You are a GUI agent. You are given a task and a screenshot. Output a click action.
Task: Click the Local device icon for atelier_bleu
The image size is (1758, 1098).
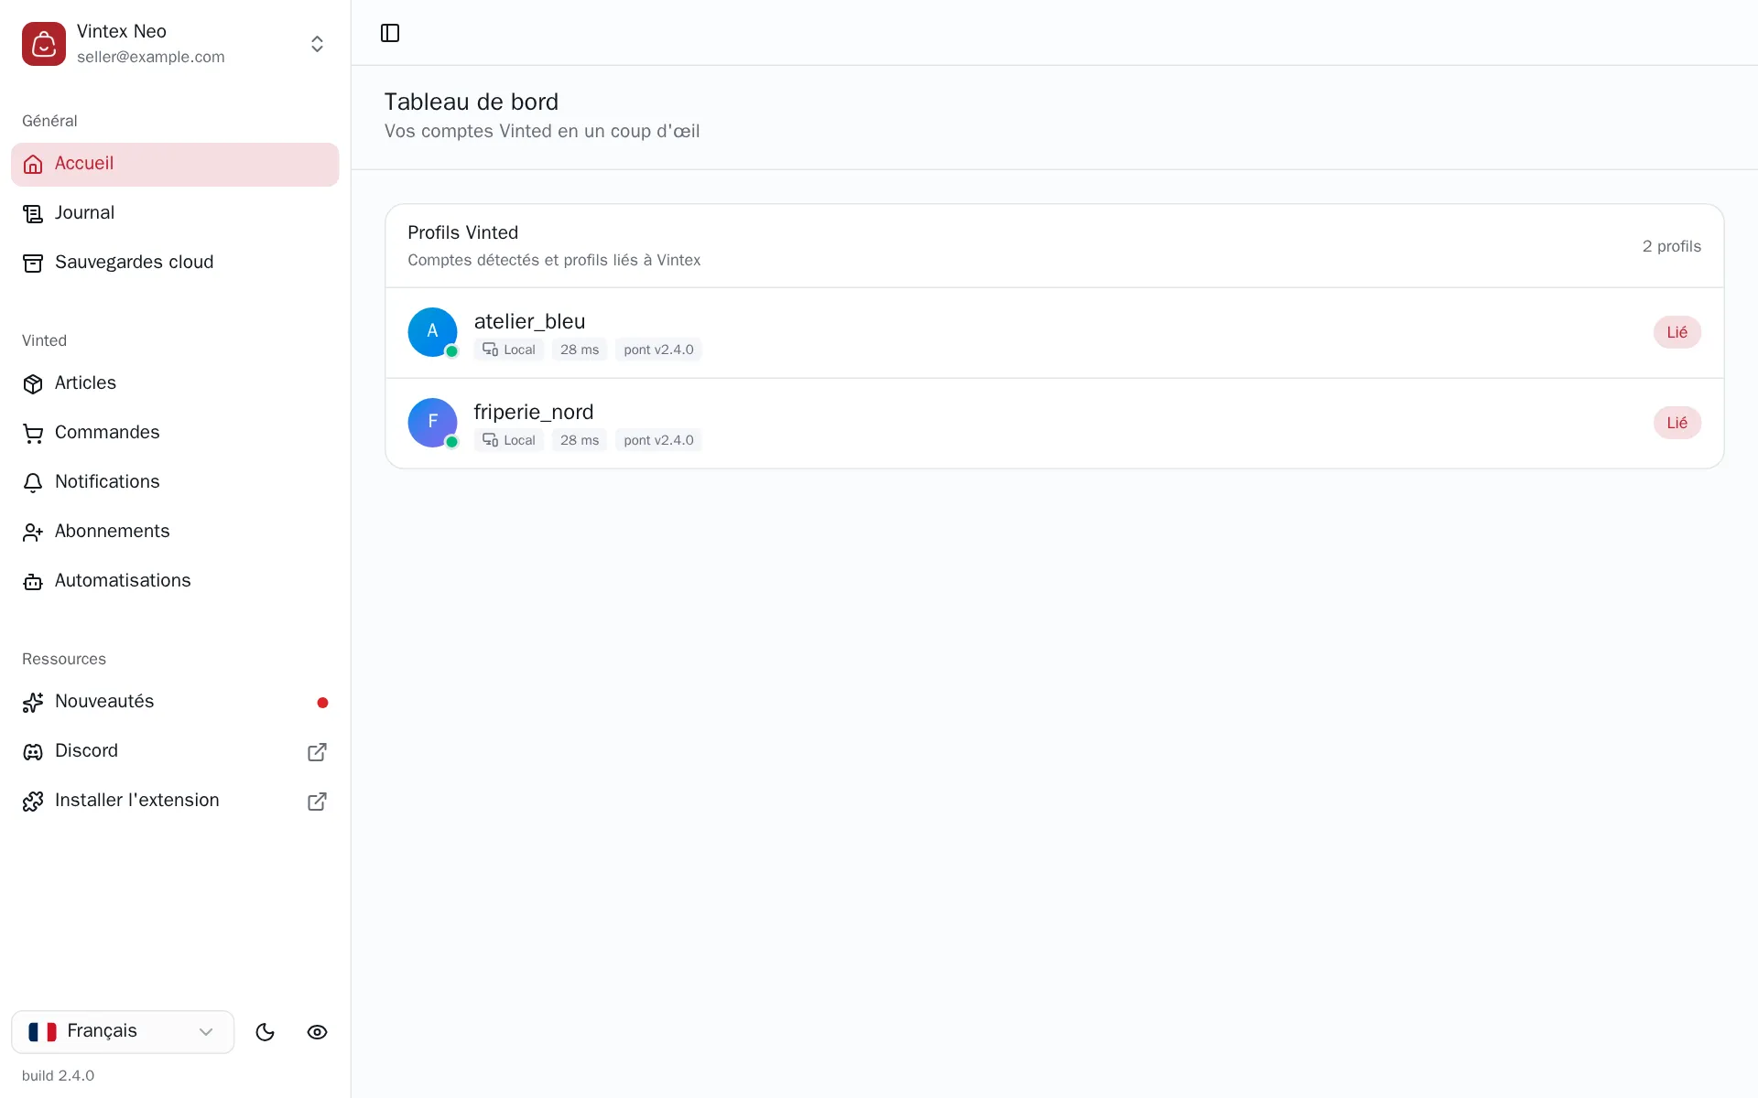coord(490,350)
